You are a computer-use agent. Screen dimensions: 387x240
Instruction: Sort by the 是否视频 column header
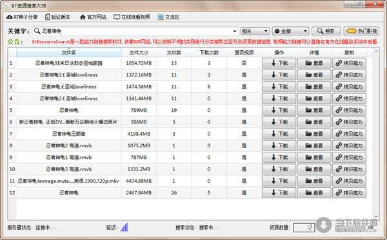click(244, 52)
